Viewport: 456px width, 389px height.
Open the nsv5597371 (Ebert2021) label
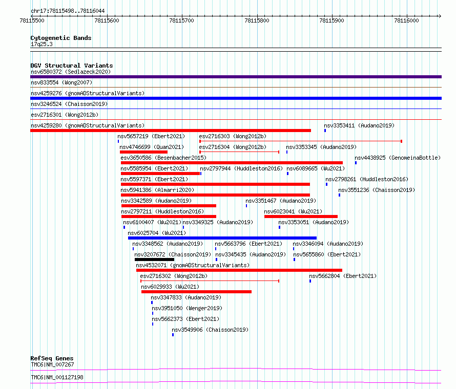pos(154,179)
